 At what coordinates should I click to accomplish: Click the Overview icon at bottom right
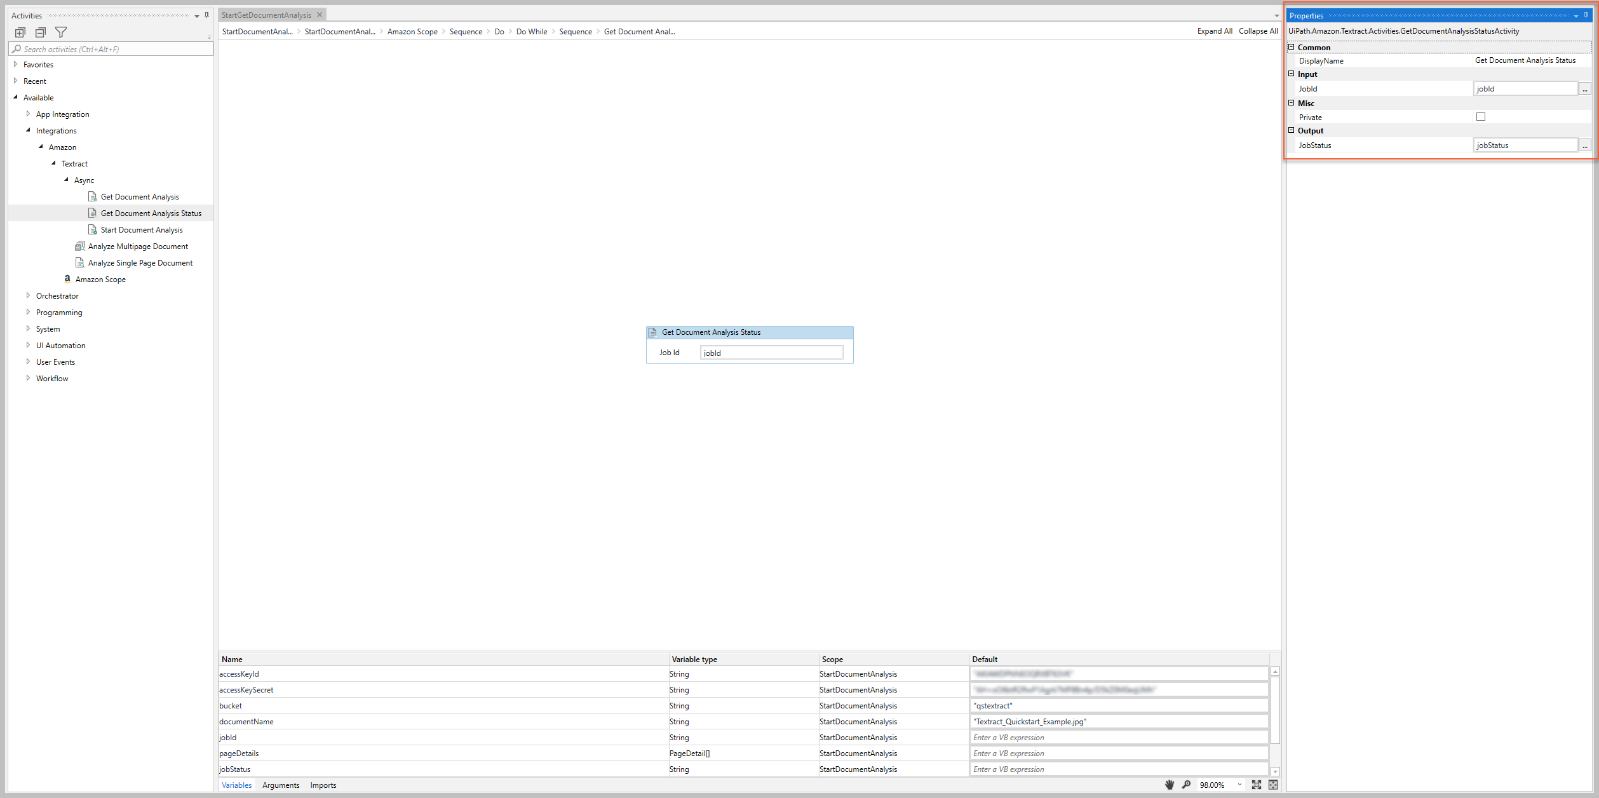[x=1272, y=784]
